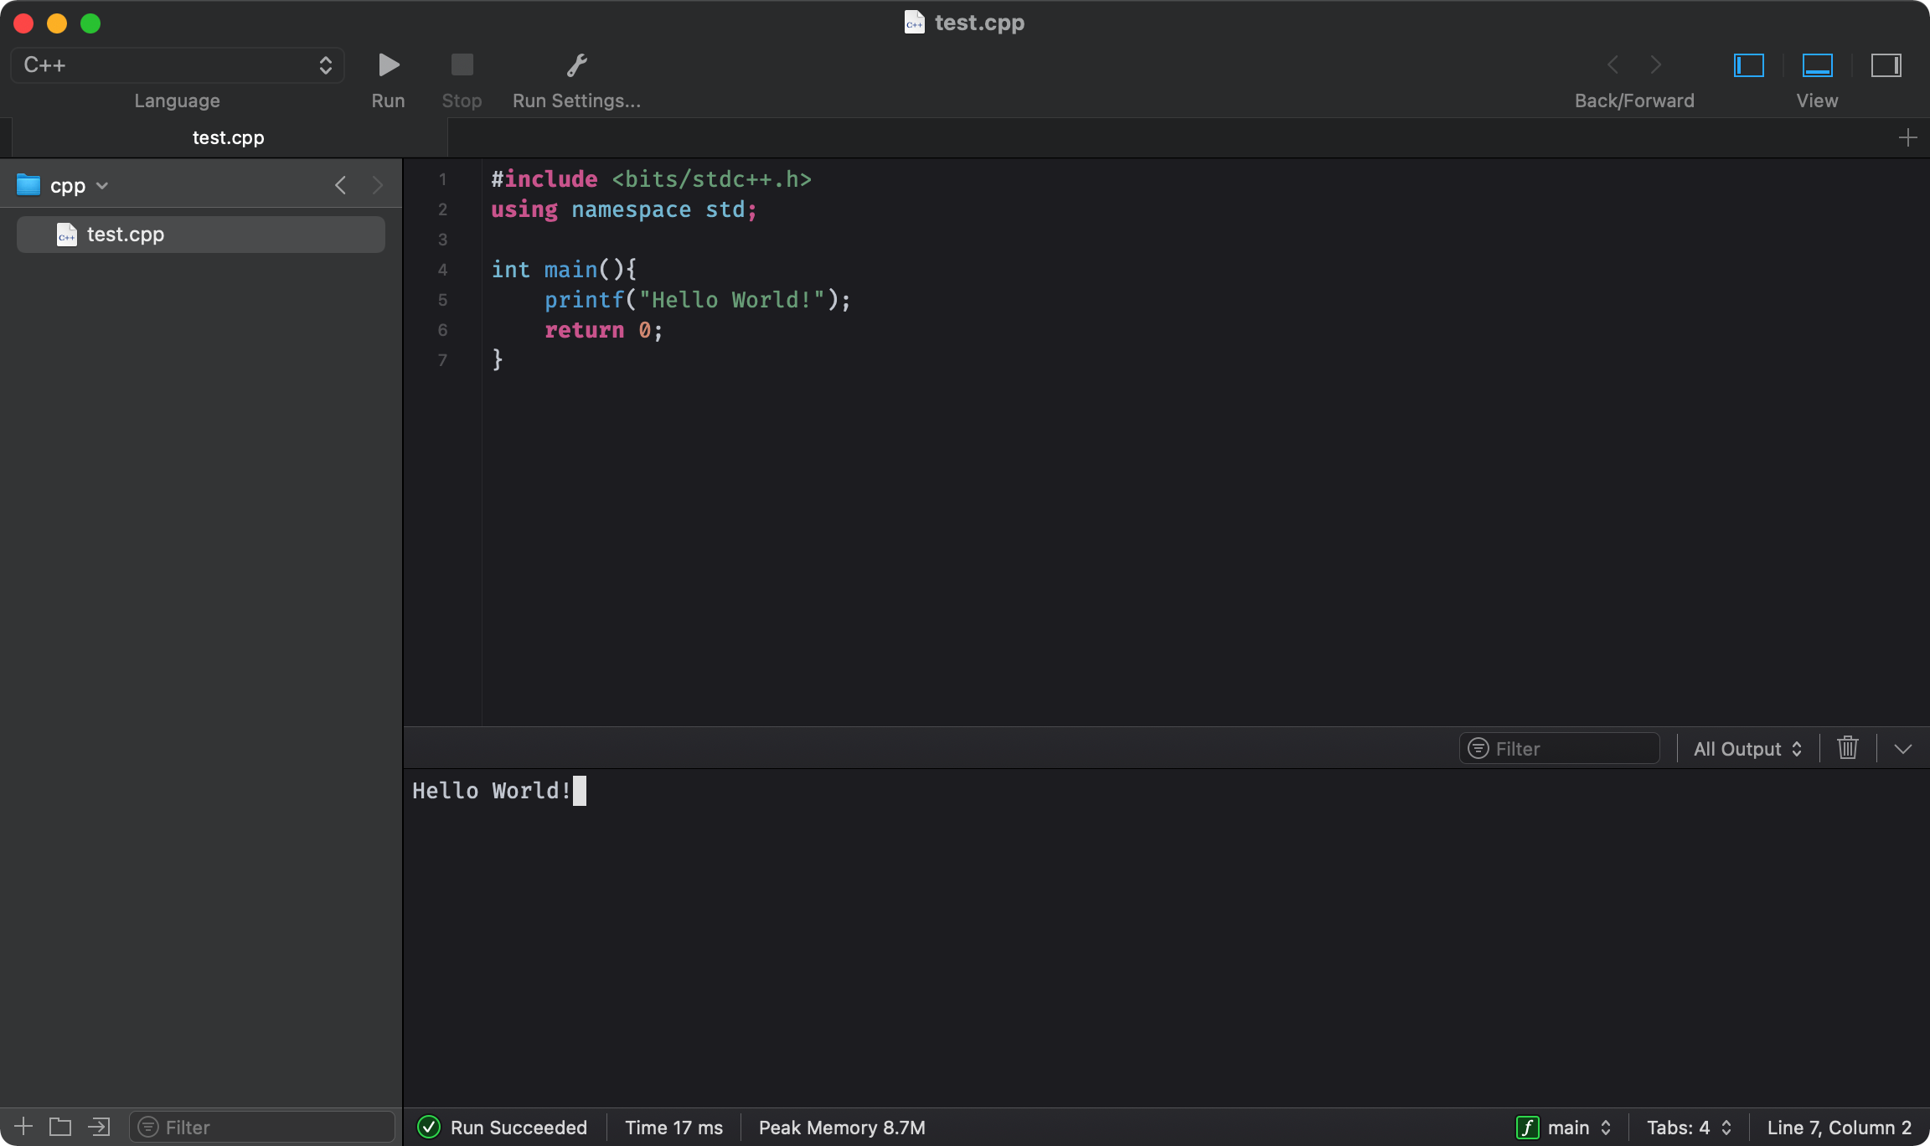
Task: Select the test.cpp tab in editor
Action: pos(226,137)
